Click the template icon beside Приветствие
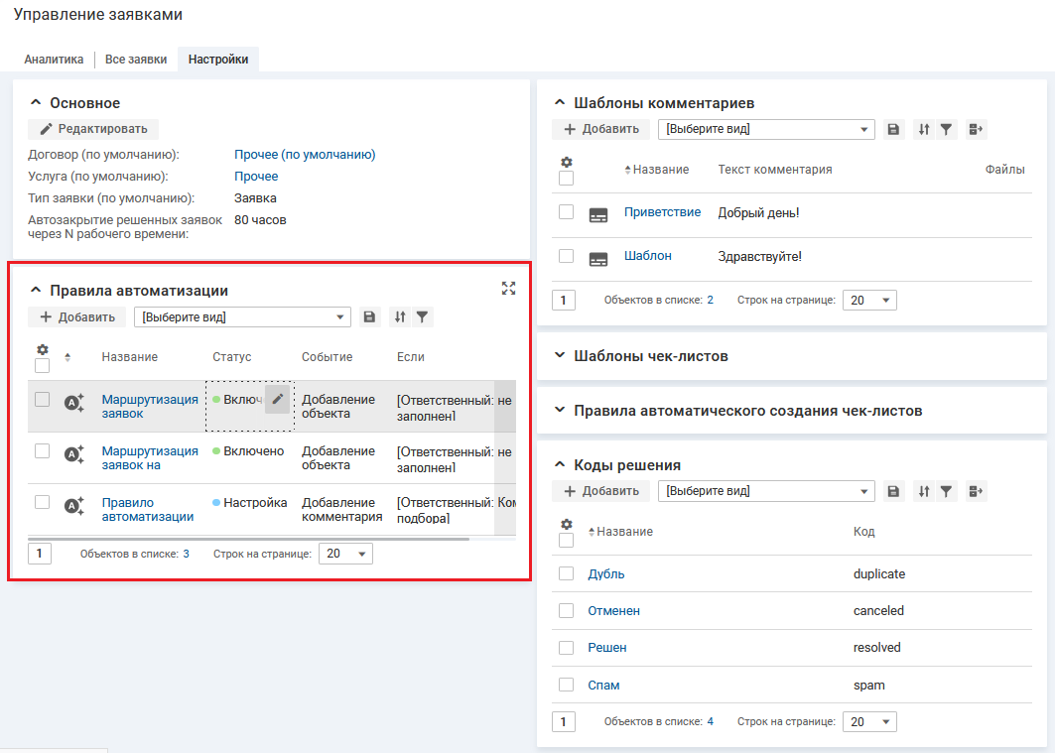Viewport: 1055px width, 753px height. [x=598, y=214]
